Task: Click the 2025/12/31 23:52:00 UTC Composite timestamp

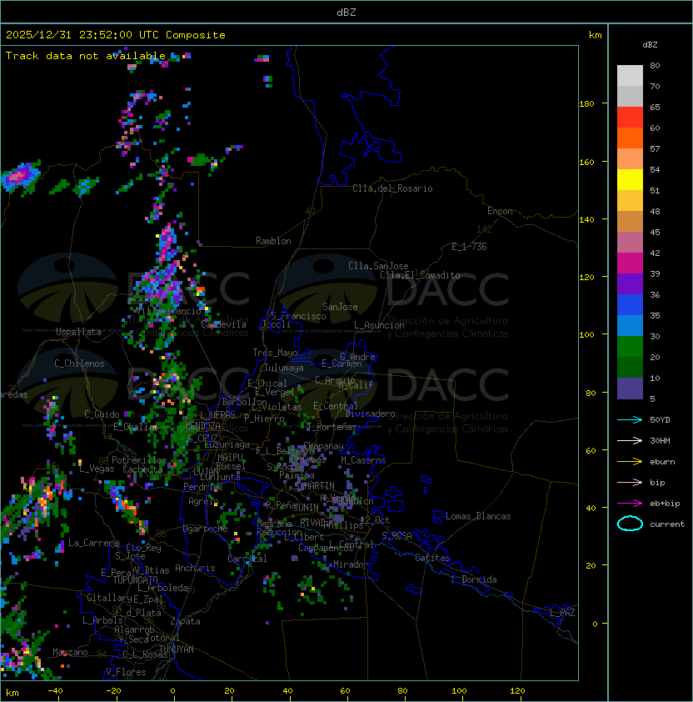Action: [x=116, y=35]
